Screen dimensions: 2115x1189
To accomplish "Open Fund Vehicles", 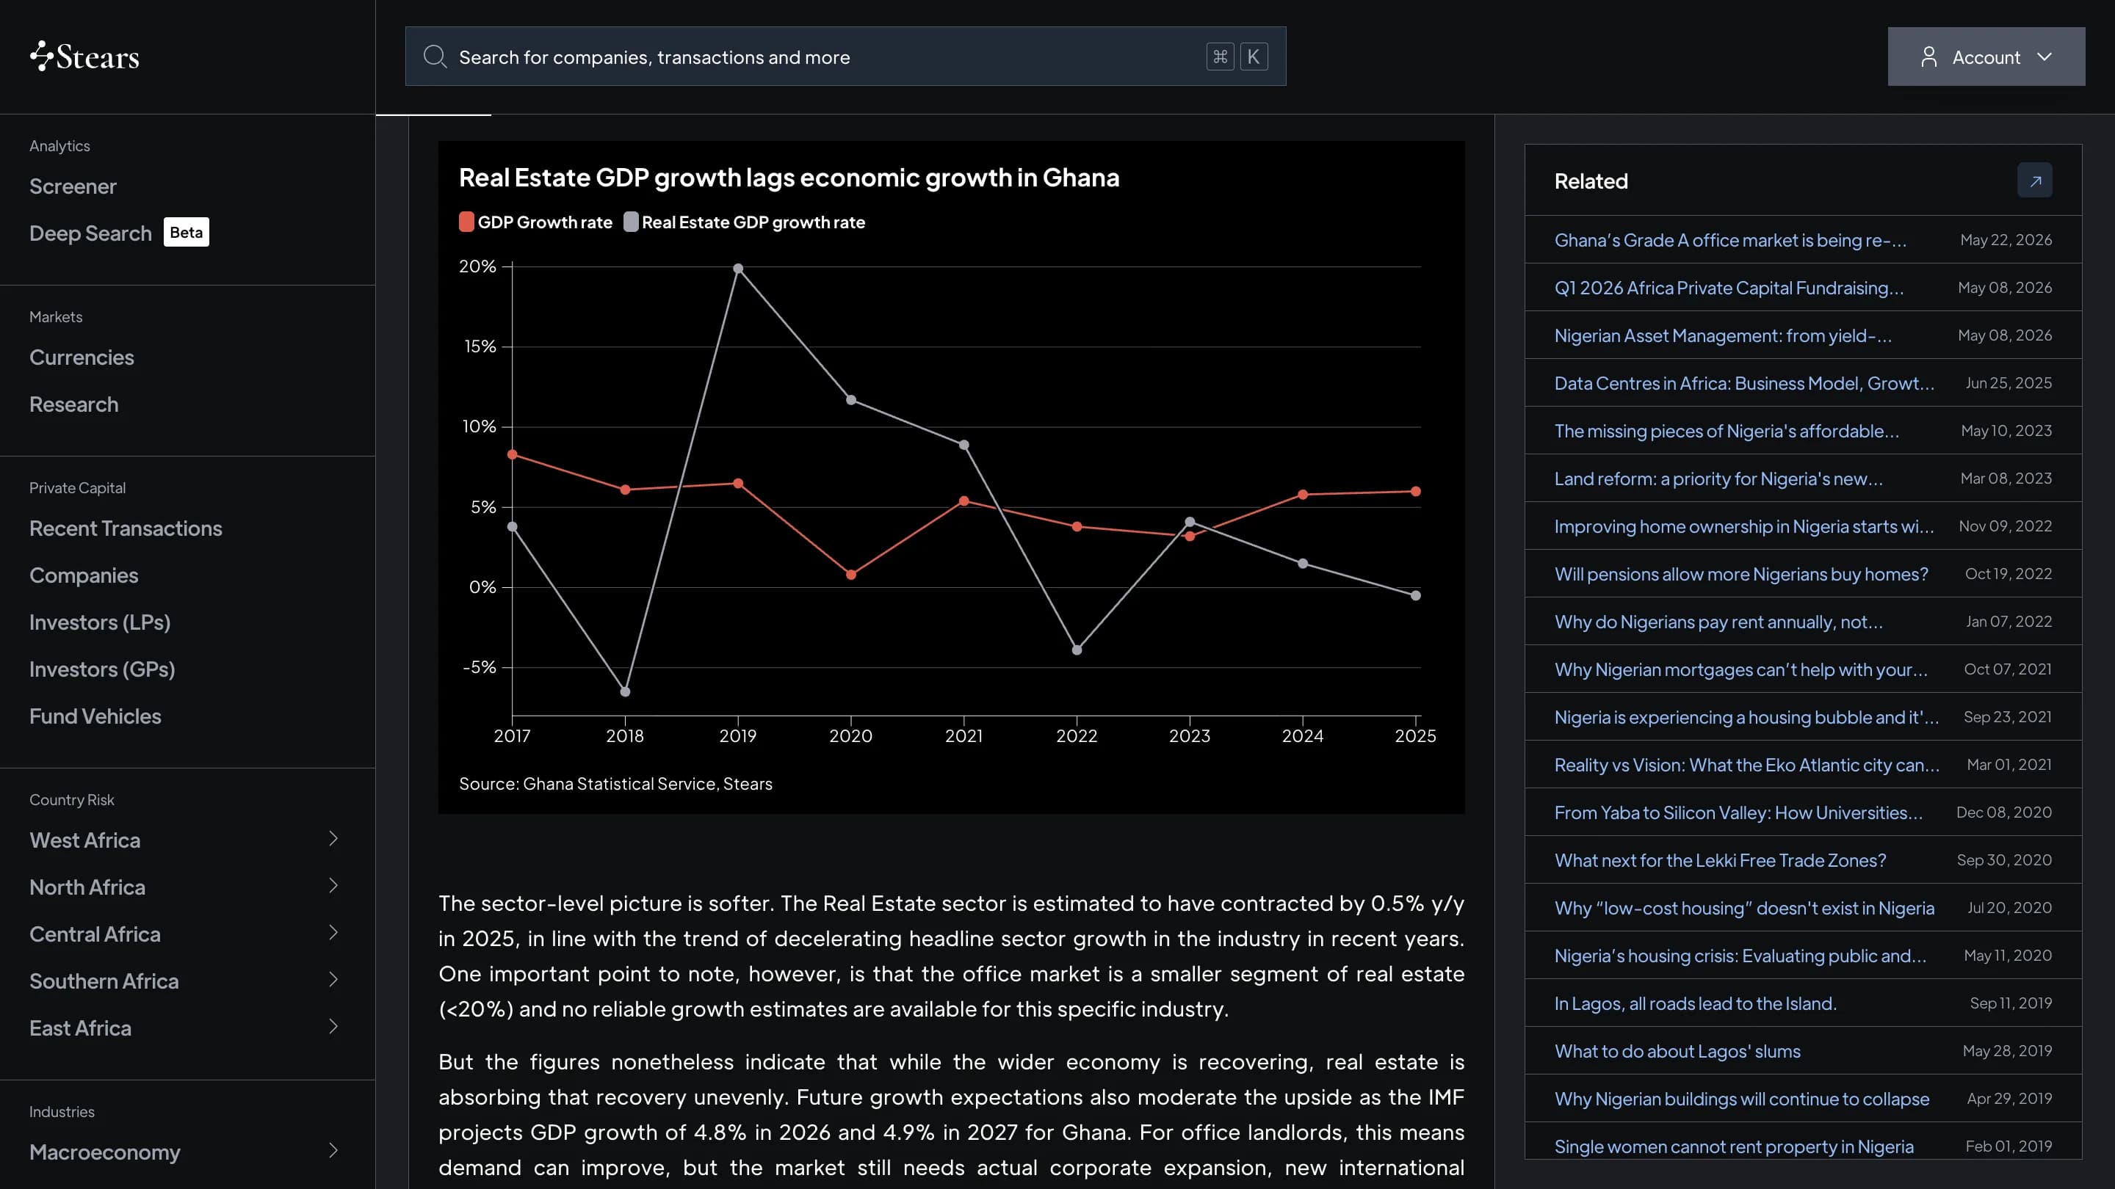I will click(x=95, y=716).
